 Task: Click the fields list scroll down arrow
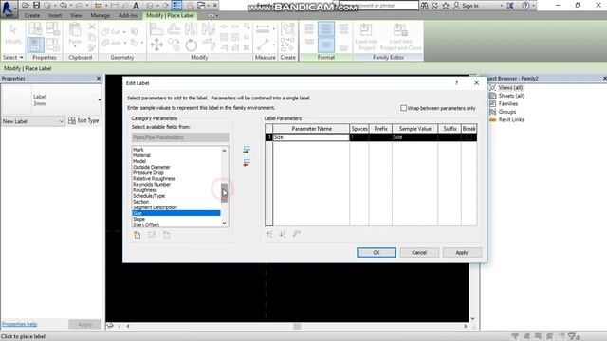[224, 224]
